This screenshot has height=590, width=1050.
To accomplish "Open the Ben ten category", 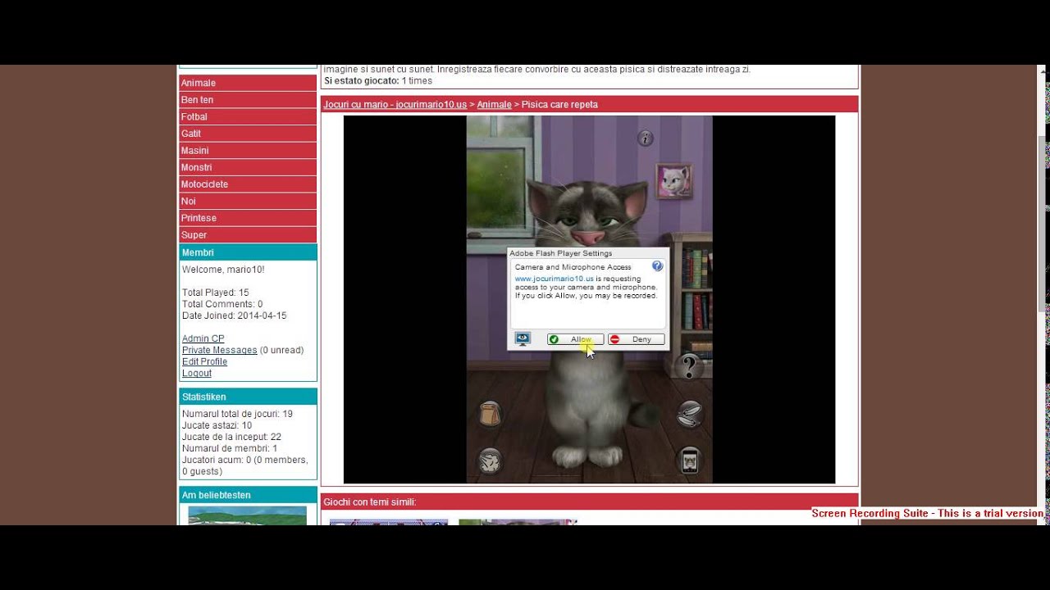I will click(248, 100).
